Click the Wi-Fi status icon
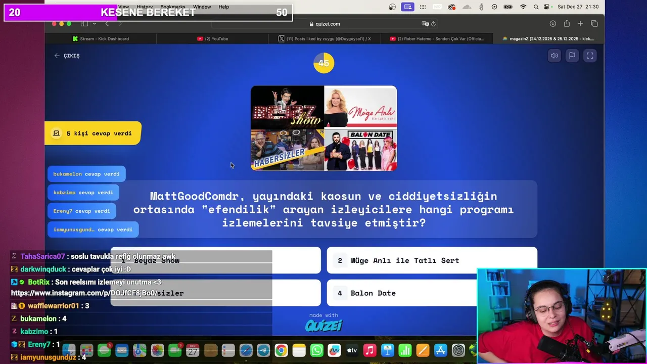 523,7
